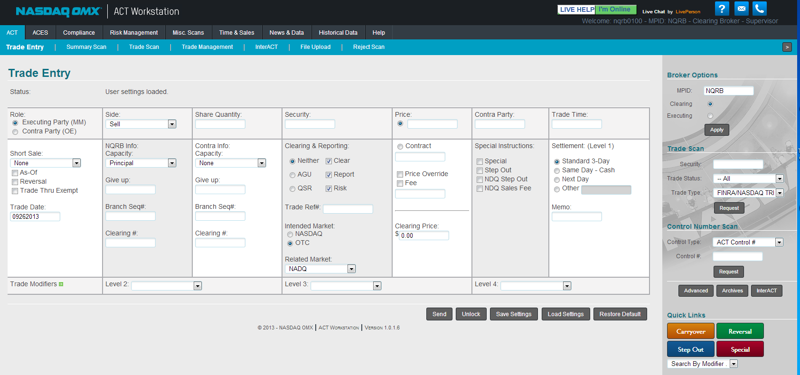Click Request under Trade Scan
Image resolution: width=800 pixels, height=375 pixels.
(x=729, y=208)
